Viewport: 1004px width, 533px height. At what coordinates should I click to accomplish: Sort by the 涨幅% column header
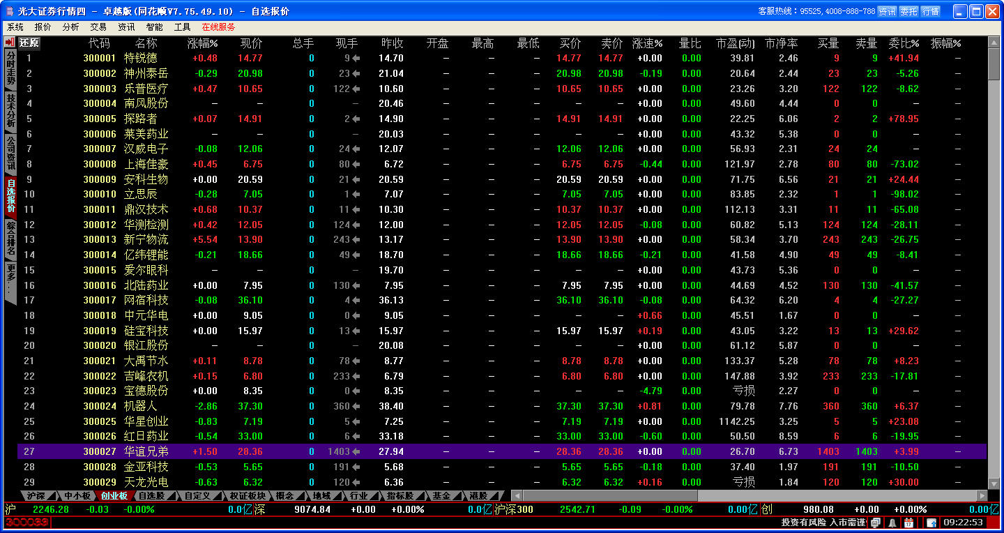point(202,43)
